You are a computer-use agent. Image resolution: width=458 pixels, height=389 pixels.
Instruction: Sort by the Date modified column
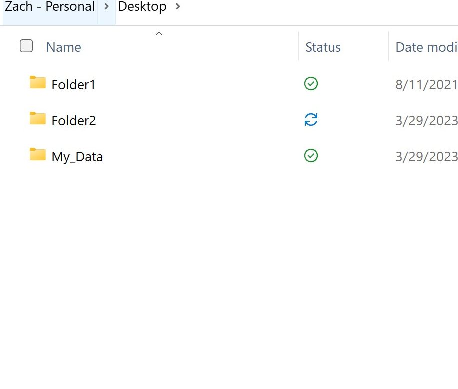[x=426, y=47]
